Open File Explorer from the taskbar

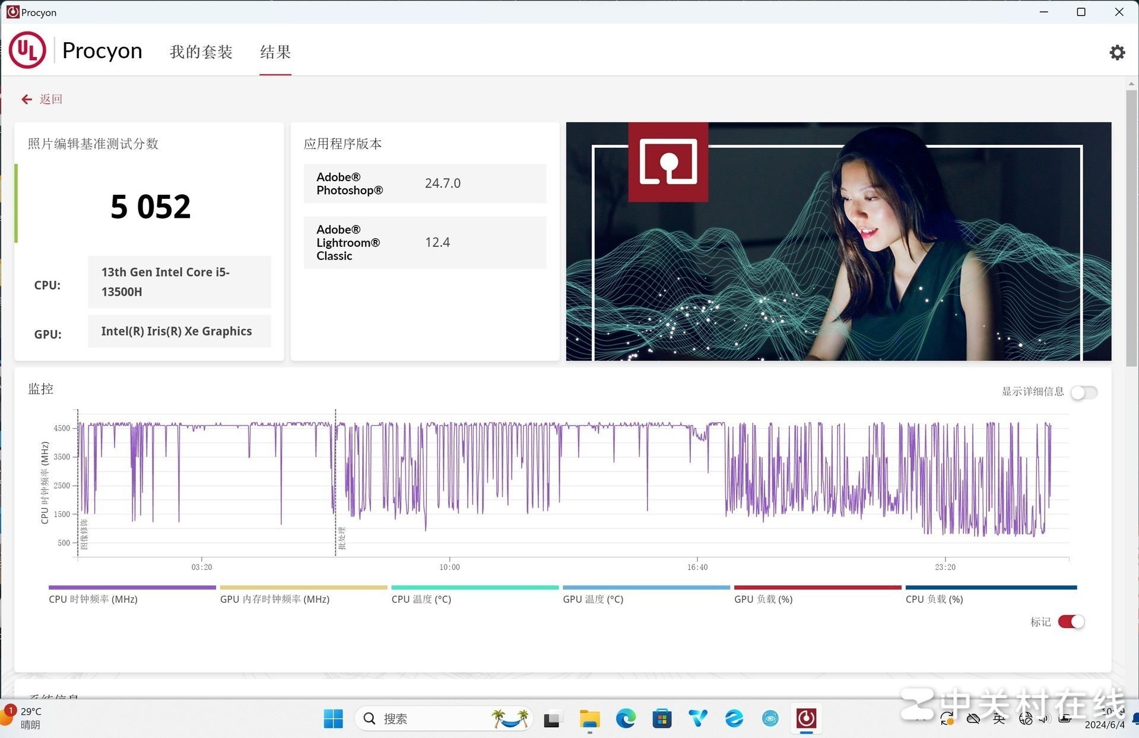pos(589,719)
